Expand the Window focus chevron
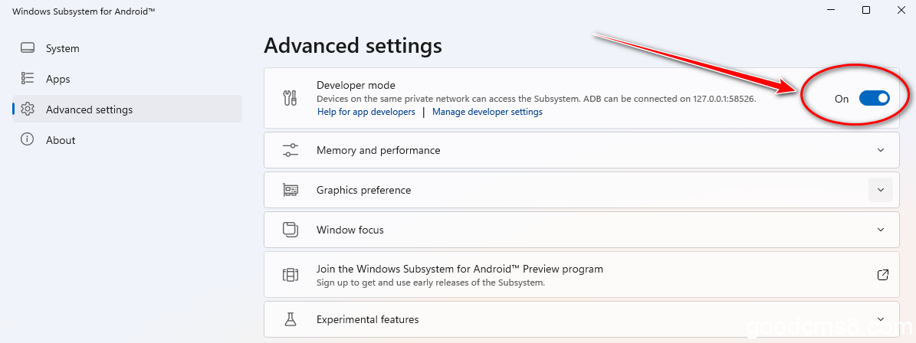 (x=881, y=229)
